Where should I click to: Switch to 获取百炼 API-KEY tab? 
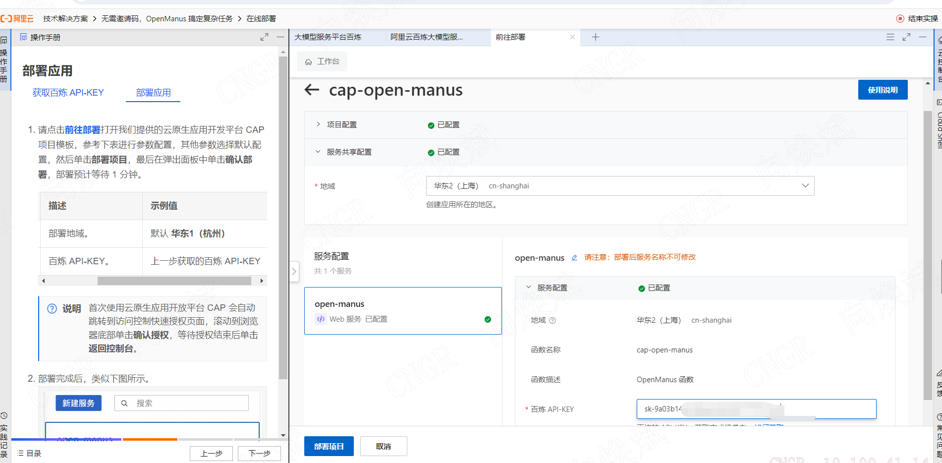[68, 93]
